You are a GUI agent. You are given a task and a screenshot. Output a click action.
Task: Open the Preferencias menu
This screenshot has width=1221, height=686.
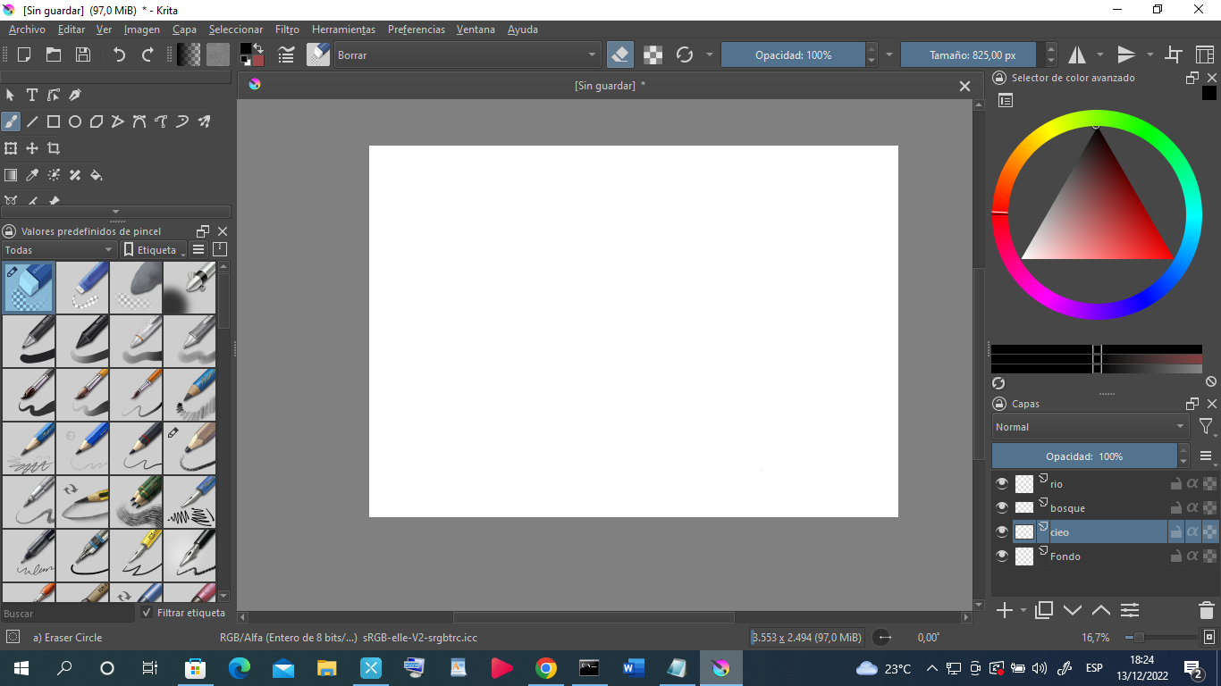[x=416, y=29]
